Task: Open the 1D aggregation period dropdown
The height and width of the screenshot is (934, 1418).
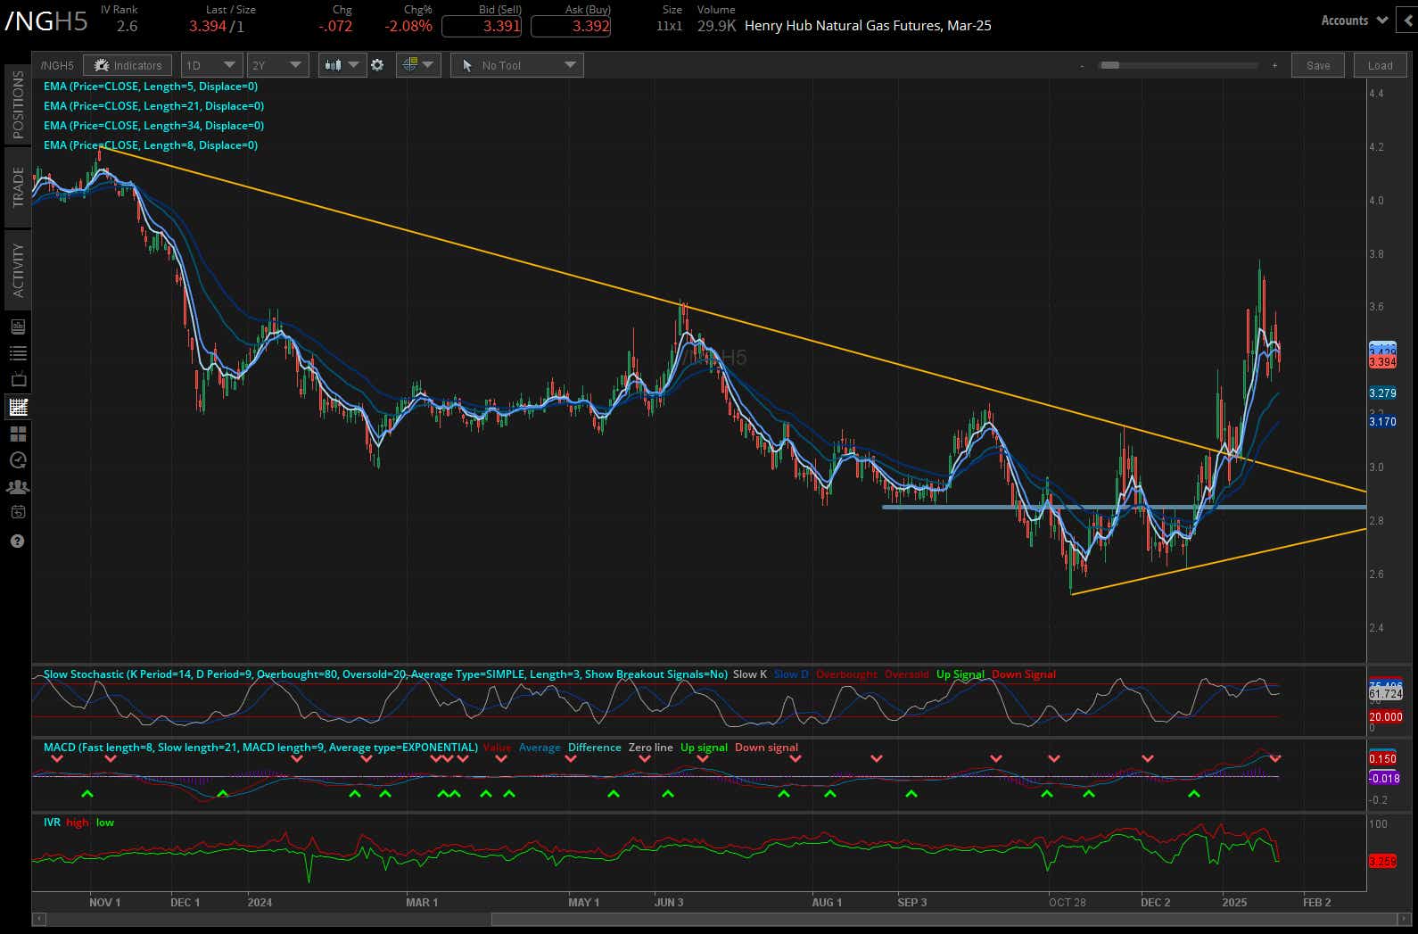Action: [211, 65]
